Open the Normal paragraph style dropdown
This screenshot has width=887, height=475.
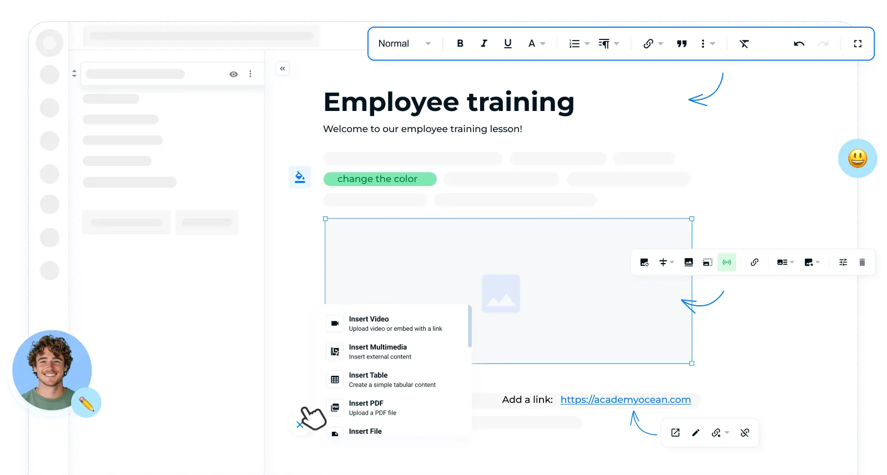[405, 43]
